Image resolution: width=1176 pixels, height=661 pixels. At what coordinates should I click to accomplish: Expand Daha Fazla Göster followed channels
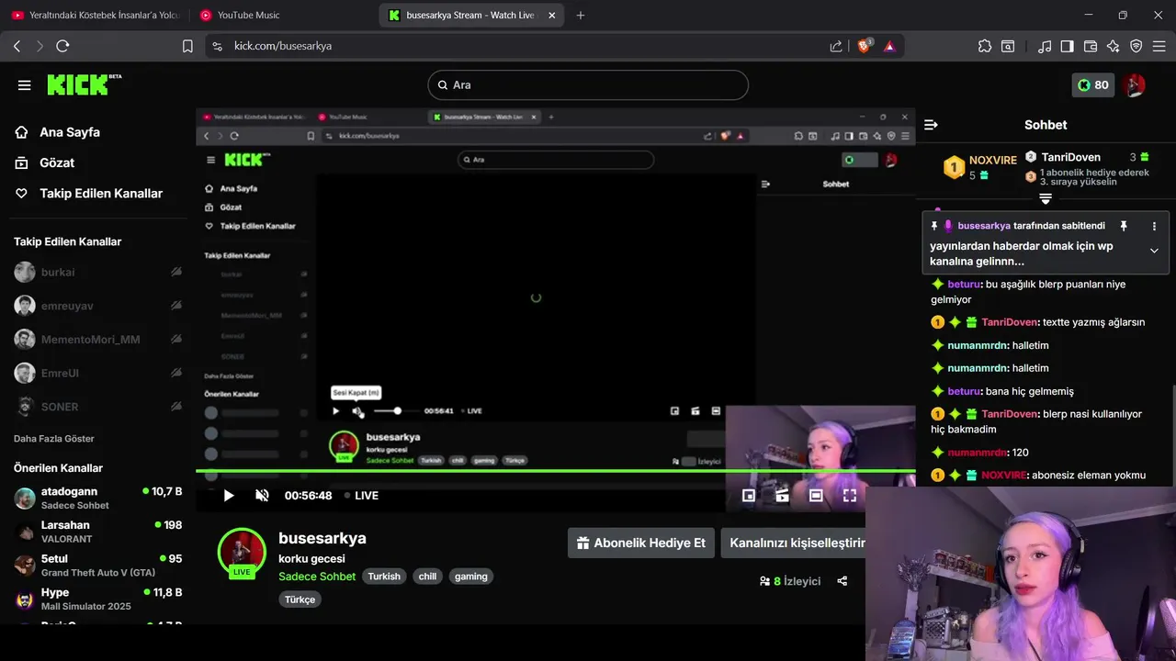(x=54, y=439)
